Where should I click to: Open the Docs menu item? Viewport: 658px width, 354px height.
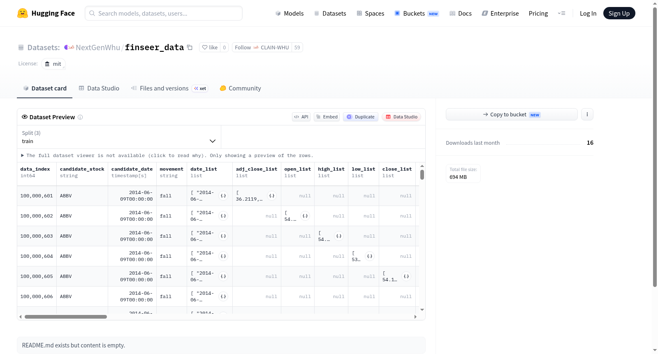click(460, 13)
